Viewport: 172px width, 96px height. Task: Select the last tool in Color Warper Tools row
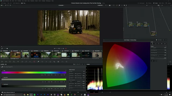(165, 43)
